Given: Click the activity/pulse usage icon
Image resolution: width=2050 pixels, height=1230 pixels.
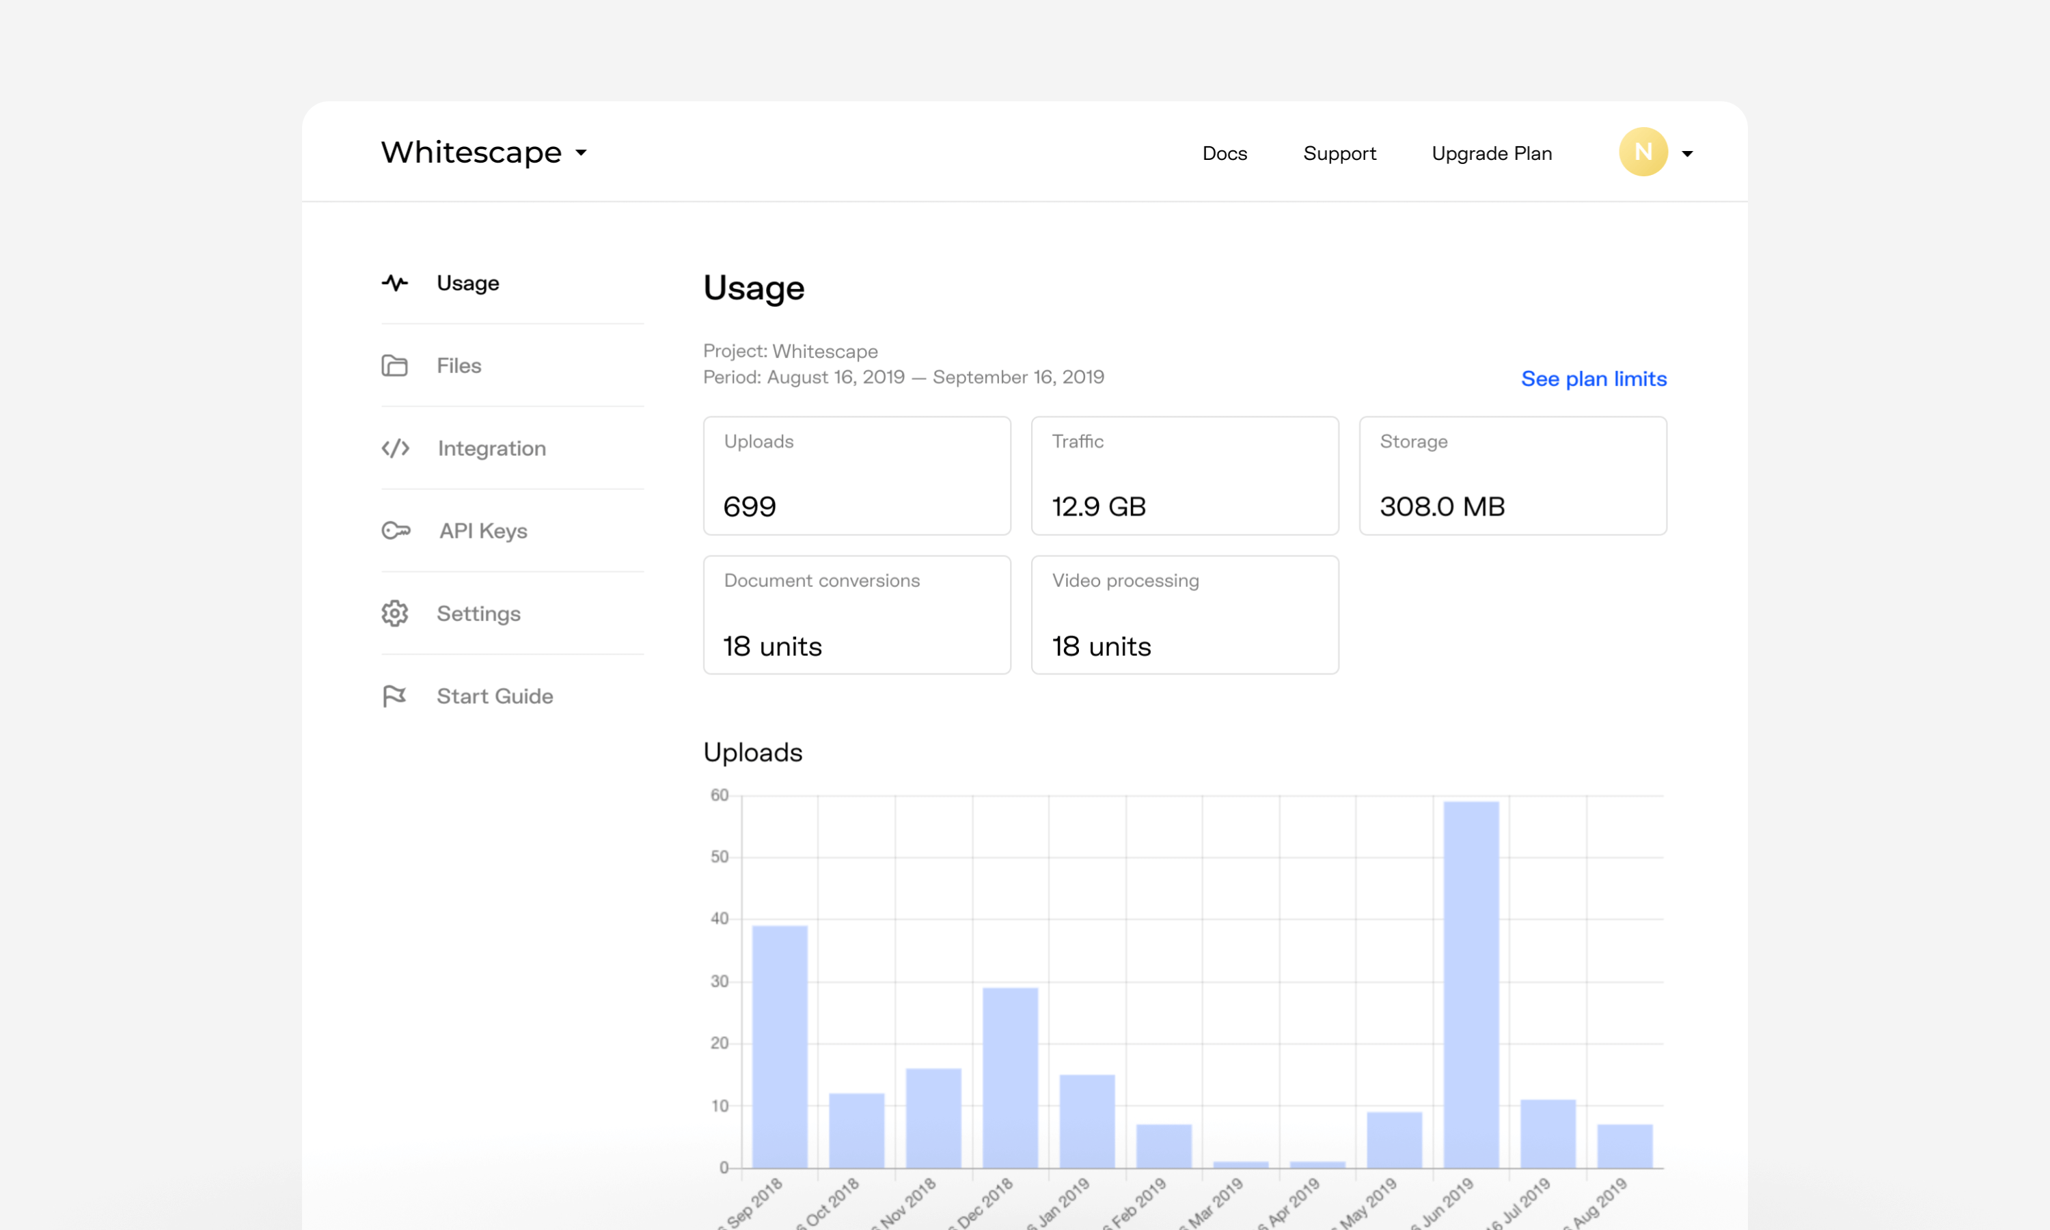Looking at the screenshot, I should click(396, 283).
